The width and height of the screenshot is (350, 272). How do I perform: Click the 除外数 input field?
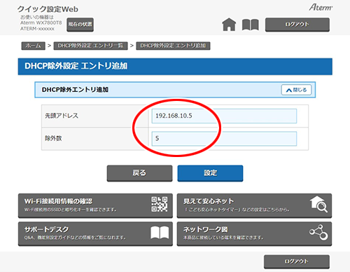pyautogui.click(x=224, y=138)
